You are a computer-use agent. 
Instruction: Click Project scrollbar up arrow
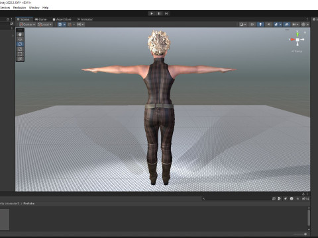click(x=309, y=208)
